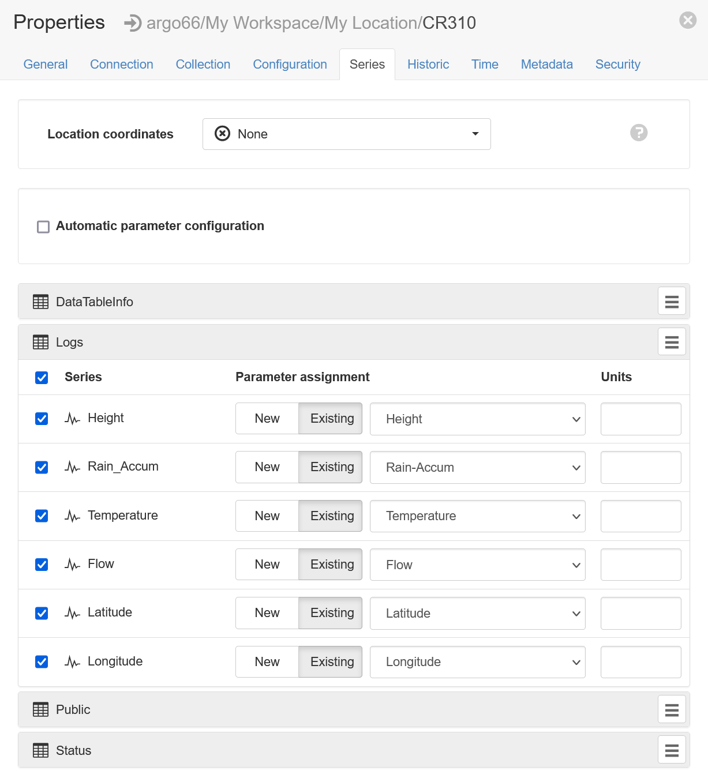The image size is (708, 782).
Task: Open the Temperature parameter dropdown
Action: pyautogui.click(x=478, y=516)
